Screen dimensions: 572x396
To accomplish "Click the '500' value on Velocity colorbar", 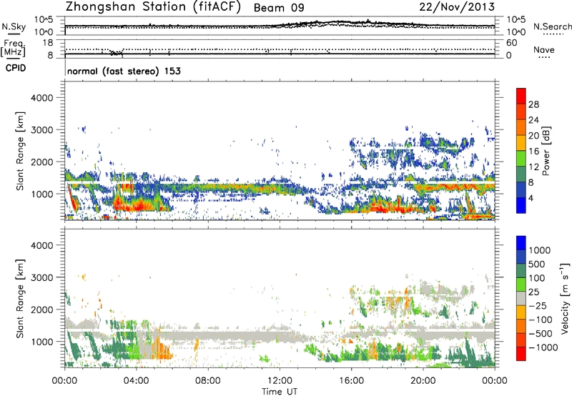I will point(537,264).
